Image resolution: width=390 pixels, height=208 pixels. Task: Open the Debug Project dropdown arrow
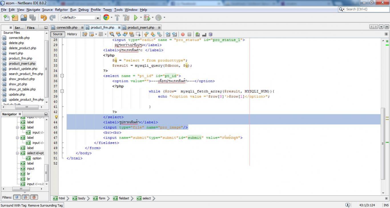click(x=152, y=17)
